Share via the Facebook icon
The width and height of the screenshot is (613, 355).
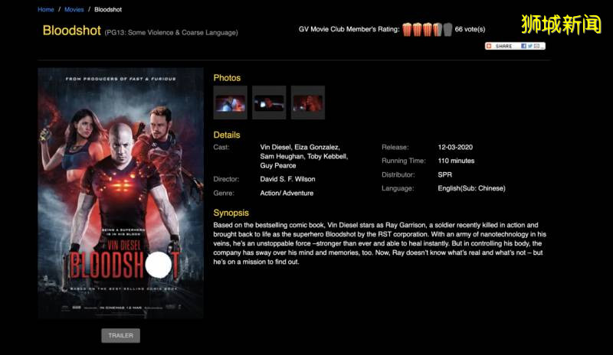524,46
